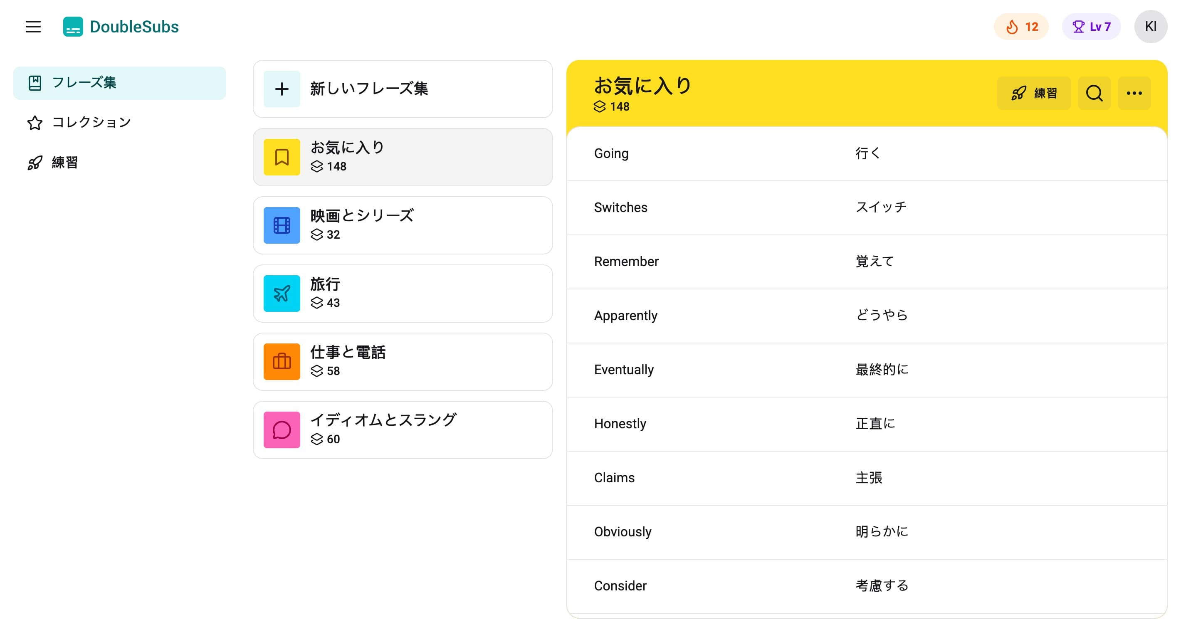This screenshot has height=632, width=1181.
Task: Open the hamburger menu
Action: pyautogui.click(x=33, y=27)
